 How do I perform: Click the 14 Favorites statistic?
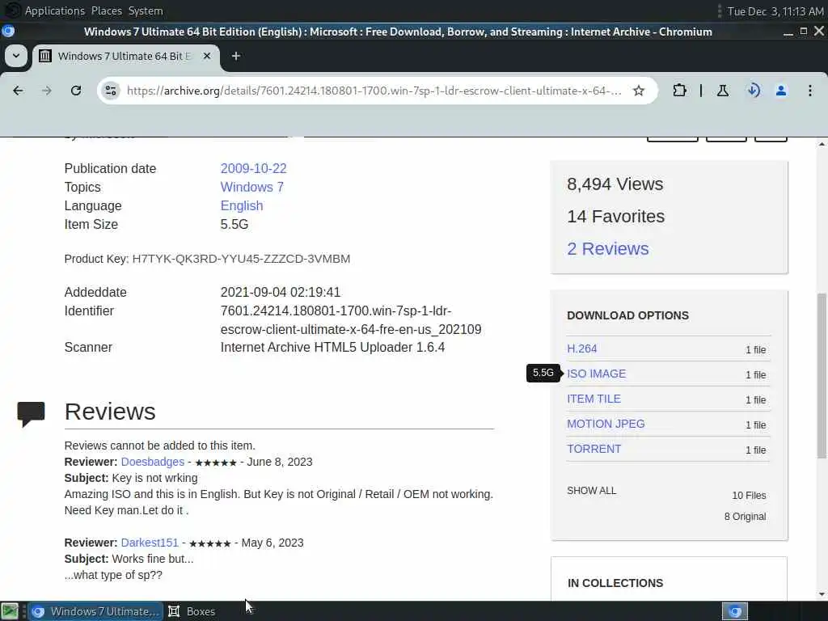coord(615,217)
